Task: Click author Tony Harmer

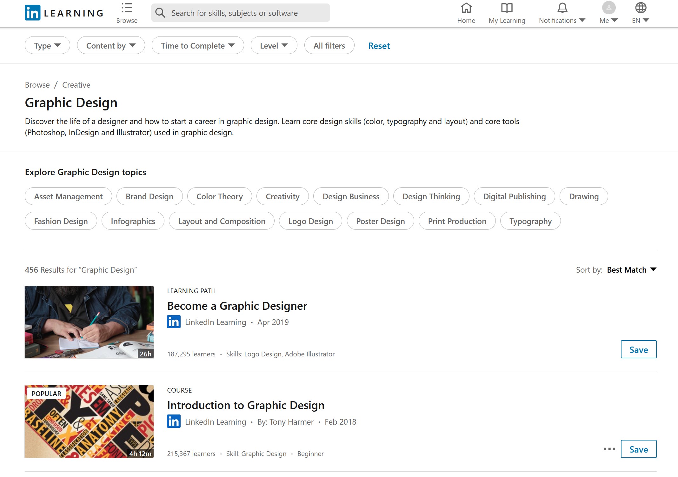Action: point(285,422)
